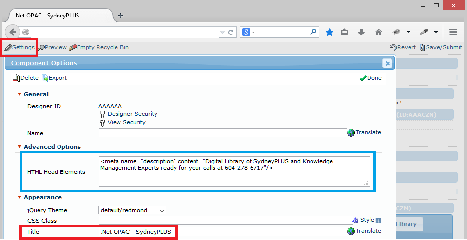This screenshot has height=240, width=467.
Task: Open the browser hamburger menu
Action: pyautogui.click(x=453, y=32)
